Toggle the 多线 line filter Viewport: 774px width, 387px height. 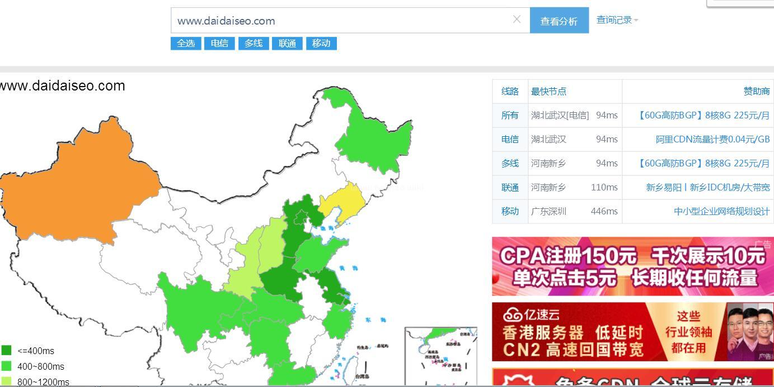click(254, 44)
